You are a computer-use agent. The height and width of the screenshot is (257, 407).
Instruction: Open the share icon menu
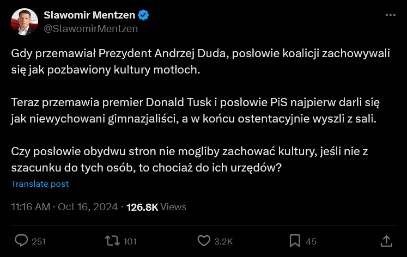click(x=386, y=241)
